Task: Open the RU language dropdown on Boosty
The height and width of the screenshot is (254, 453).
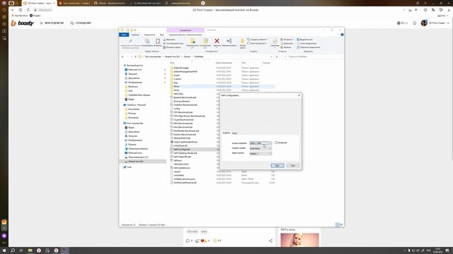Action: 402,23
